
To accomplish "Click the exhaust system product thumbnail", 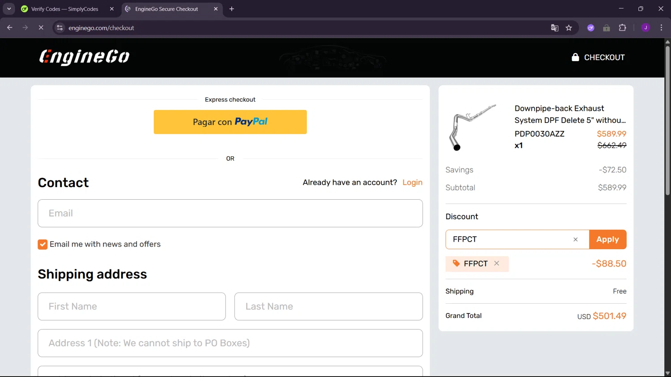I will click(x=473, y=127).
